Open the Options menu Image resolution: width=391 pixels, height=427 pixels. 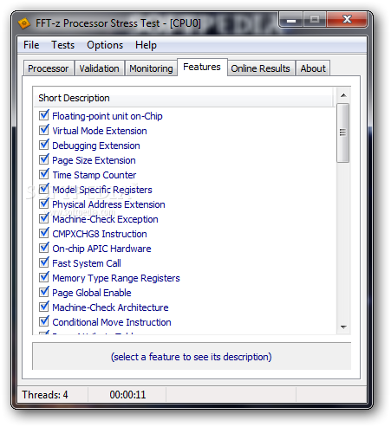[x=105, y=45]
